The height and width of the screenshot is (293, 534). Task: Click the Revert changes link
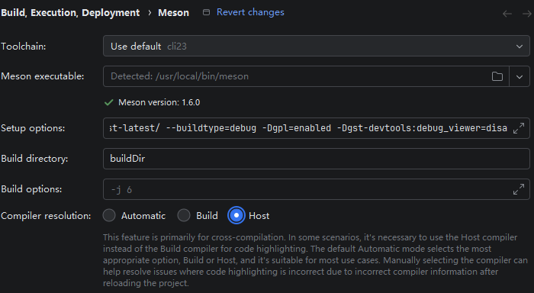coord(250,12)
